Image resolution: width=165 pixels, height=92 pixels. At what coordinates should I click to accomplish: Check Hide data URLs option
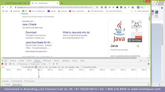click(x=23, y=67)
